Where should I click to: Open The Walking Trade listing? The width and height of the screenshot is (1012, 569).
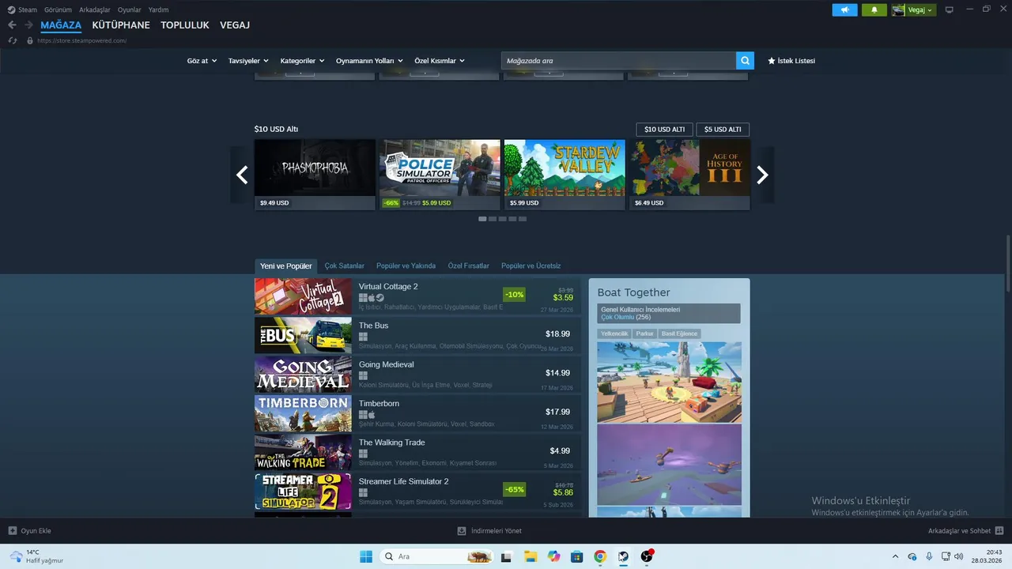(417, 452)
